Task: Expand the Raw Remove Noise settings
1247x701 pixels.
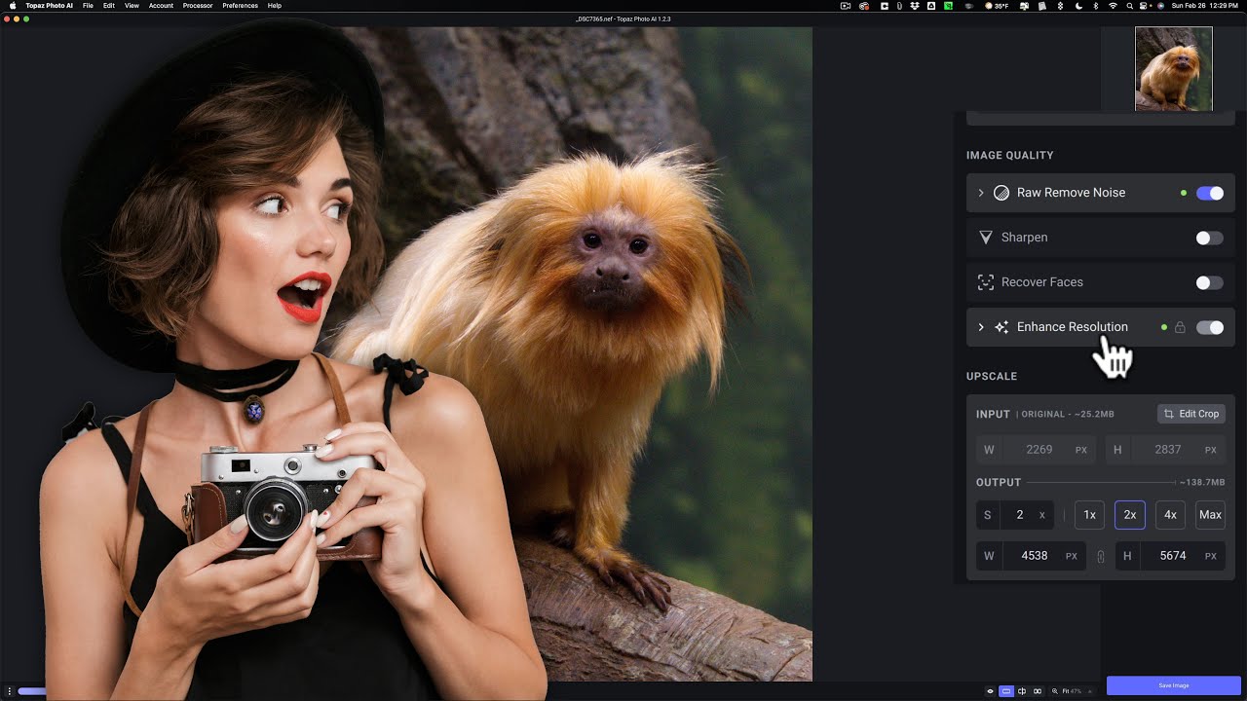Action: click(981, 193)
